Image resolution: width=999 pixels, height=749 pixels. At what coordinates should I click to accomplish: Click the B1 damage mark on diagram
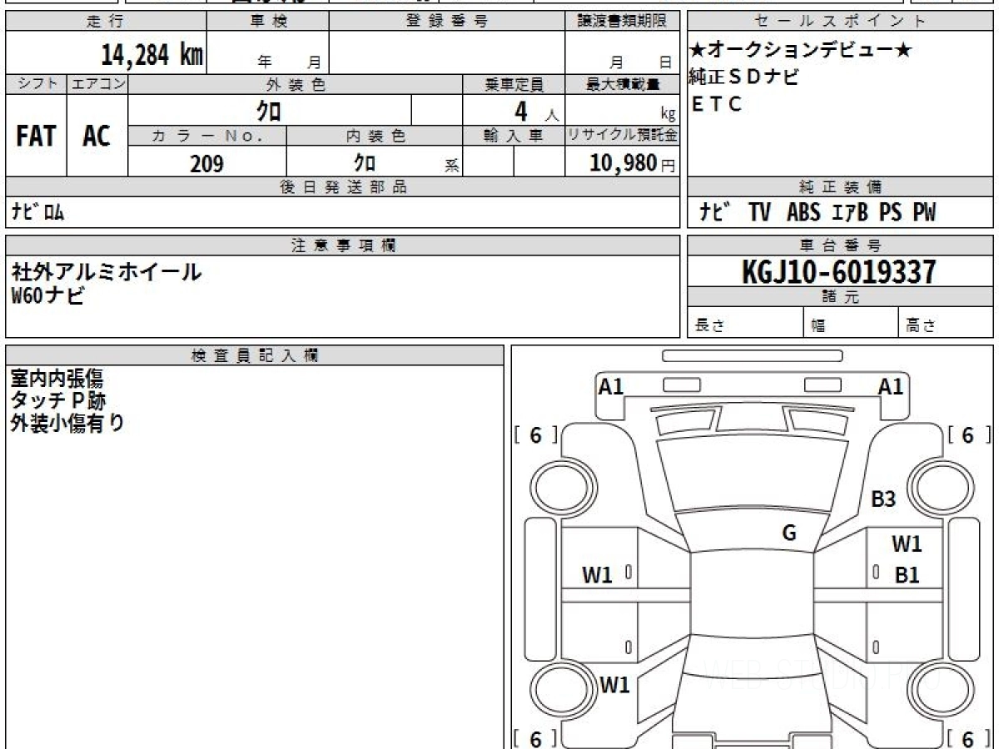[x=907, y=575]
